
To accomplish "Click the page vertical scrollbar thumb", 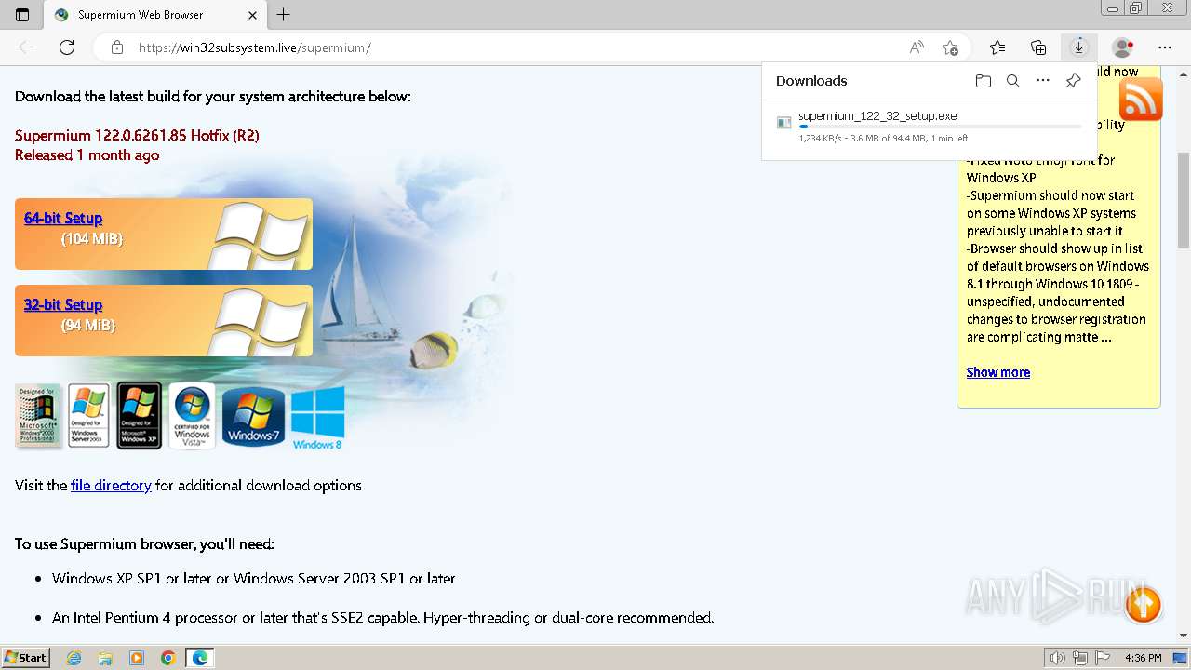I will [x=1183, y=200].
